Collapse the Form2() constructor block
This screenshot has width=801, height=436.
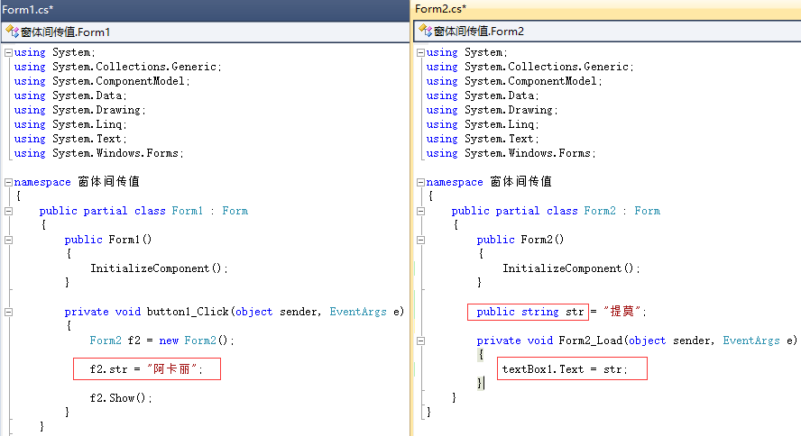(x=420, y=240)
